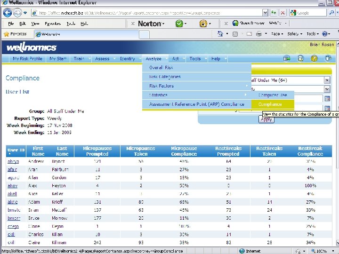Image resolution: width=339 pixels, height=254 pixels.
Task: Sort by Micropauses Prompted column header
Action: 97,151
